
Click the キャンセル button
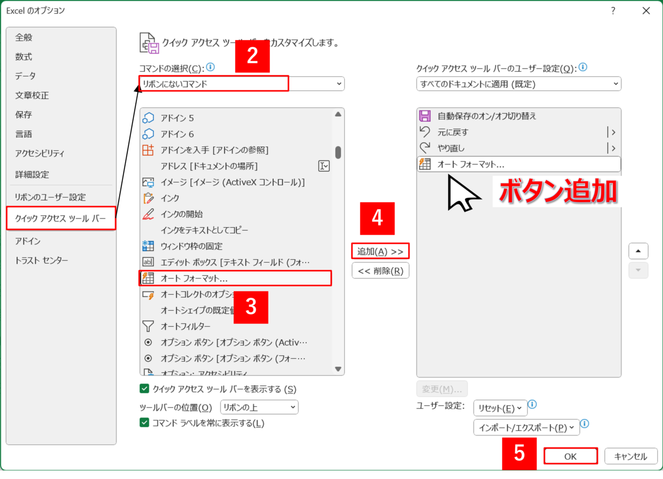[631, 456]
